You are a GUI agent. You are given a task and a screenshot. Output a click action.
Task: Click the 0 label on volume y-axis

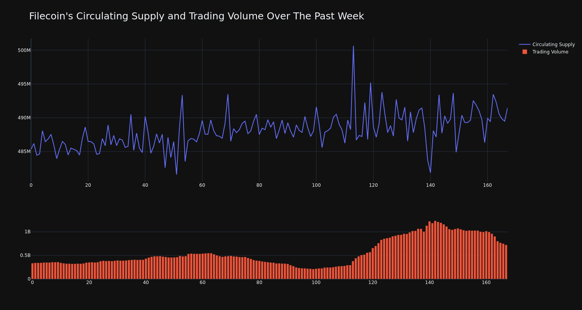(x=29, y=279)
